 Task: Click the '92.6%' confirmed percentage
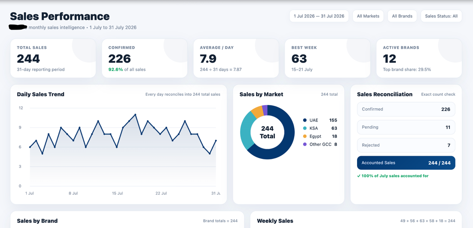[x=115, y=70]
